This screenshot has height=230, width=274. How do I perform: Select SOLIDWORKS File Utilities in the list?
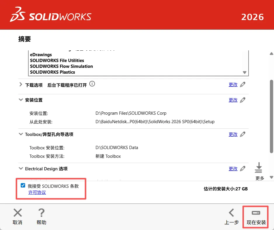(x=57, y=61)
